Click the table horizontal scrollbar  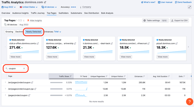(x=87, y=79)
